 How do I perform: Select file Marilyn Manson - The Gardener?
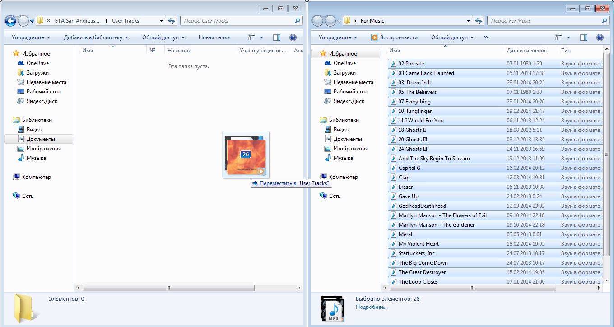495,225
